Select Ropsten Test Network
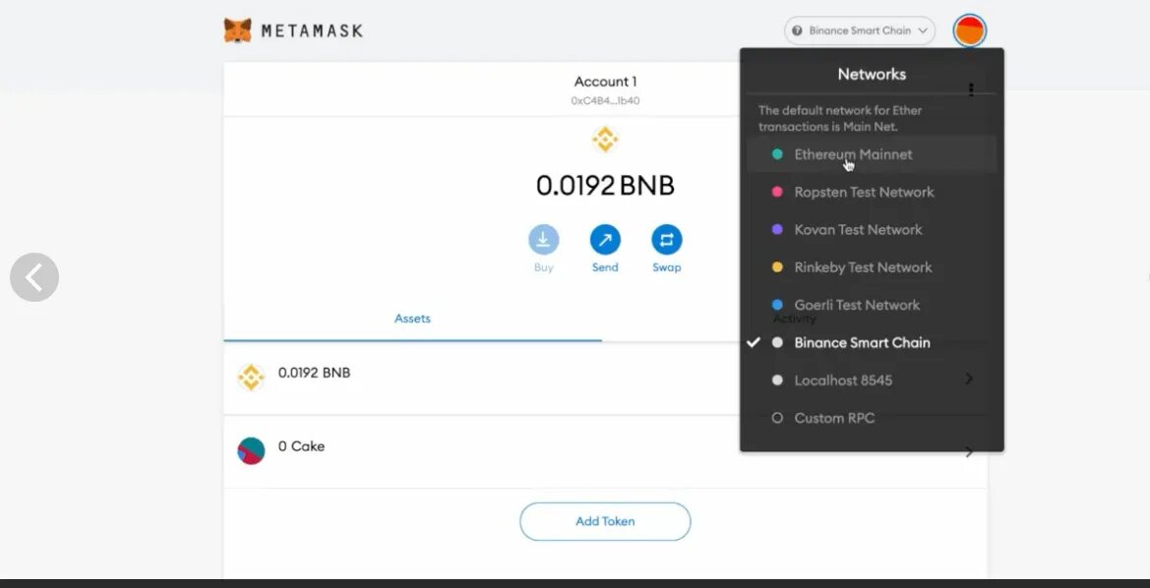 [x=872, y=192]
